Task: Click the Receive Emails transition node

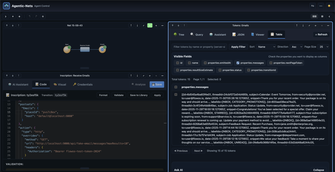Action: [85, 49]
